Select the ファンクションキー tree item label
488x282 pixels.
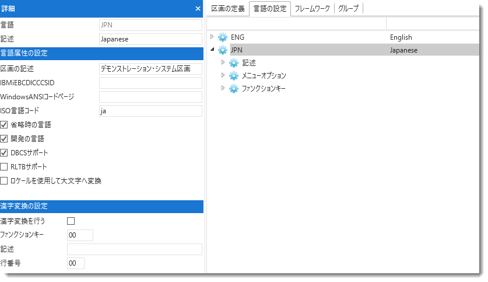pos(264,89)
